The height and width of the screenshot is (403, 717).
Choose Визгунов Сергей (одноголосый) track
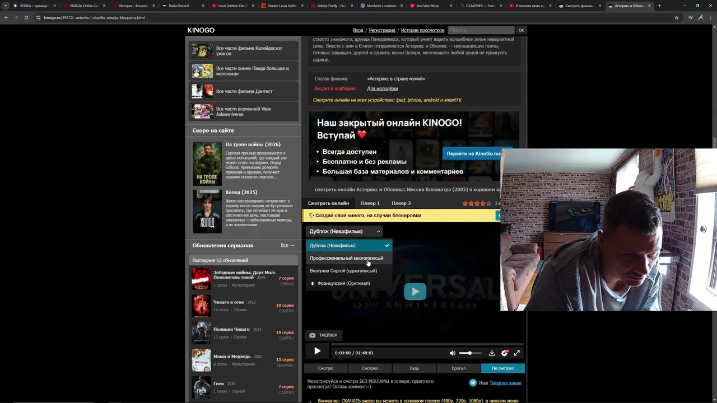(349, 271)
